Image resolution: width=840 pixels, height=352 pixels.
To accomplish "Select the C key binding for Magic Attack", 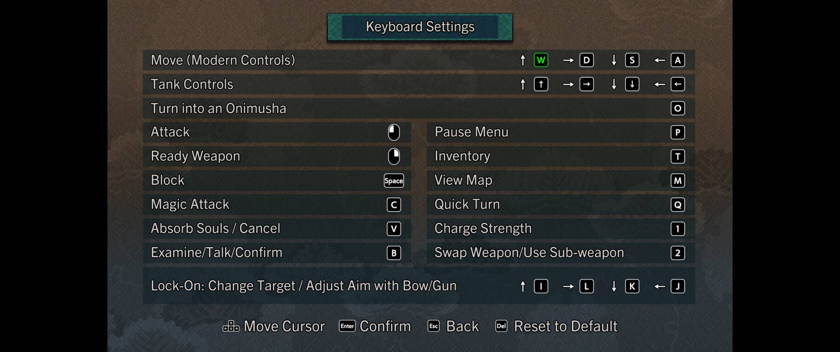I will (394, 205).
